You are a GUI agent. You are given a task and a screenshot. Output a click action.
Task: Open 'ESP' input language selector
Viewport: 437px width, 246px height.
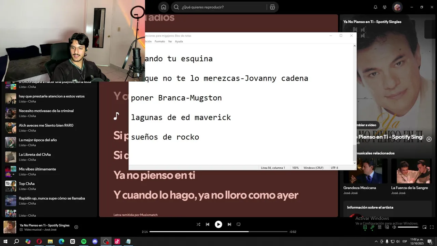405,242
